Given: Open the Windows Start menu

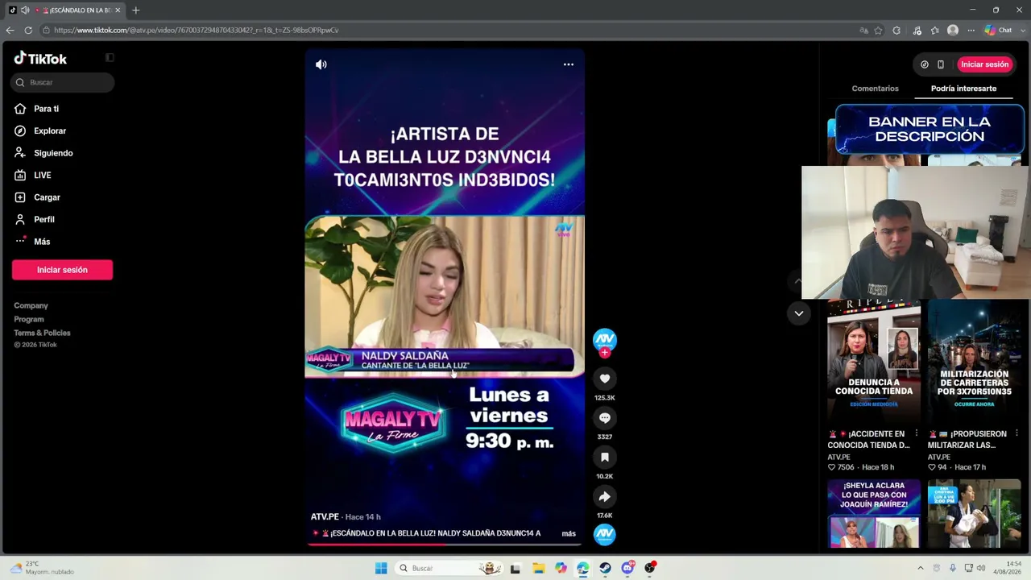Looking at the screenshot, I should click(381, 568).
